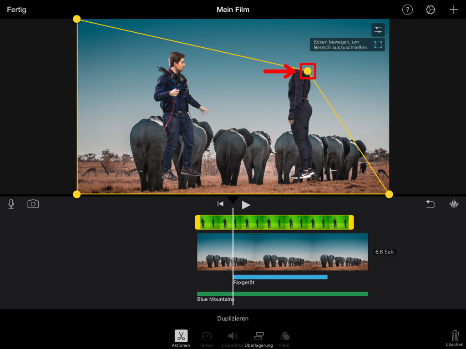Select the elephants background clip in timeline

(x=282, y=252)
